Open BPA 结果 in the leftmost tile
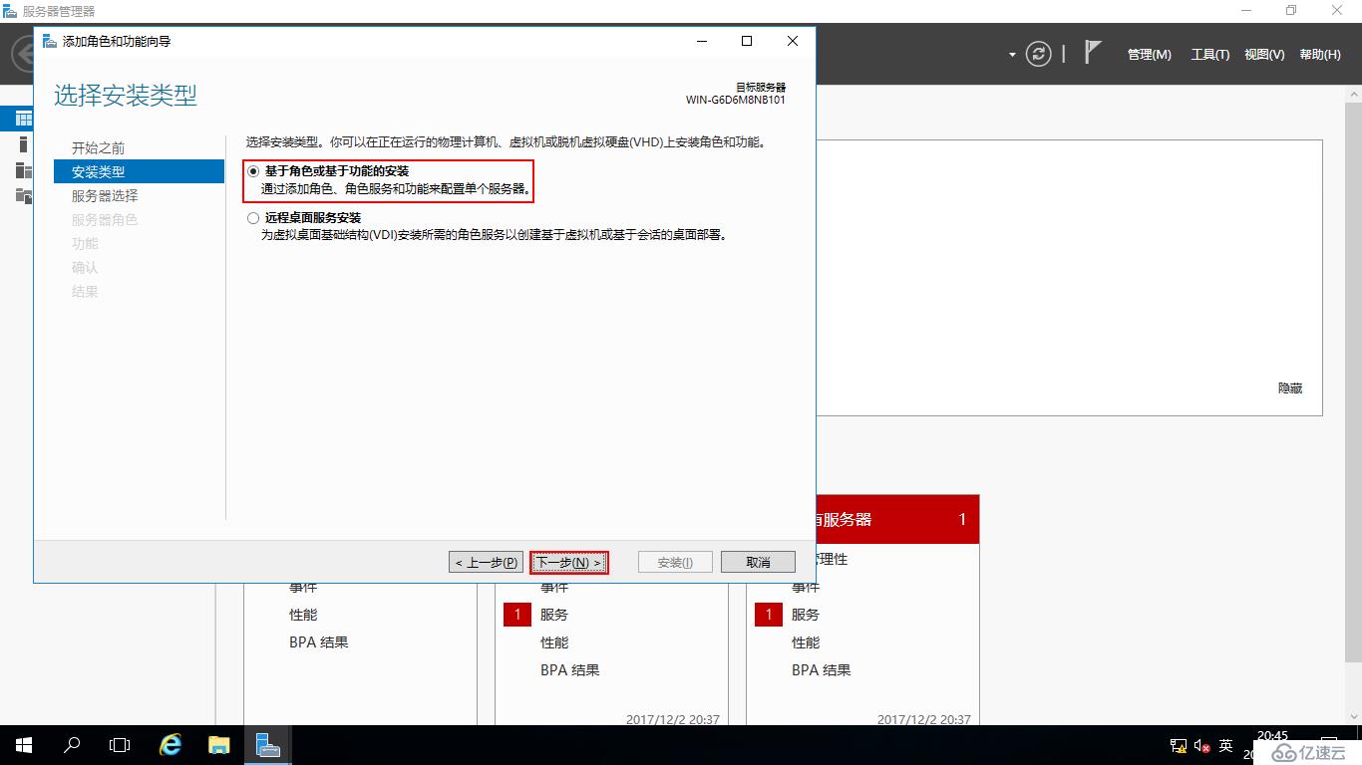1362x765 pixels. [x=319, y=642]
